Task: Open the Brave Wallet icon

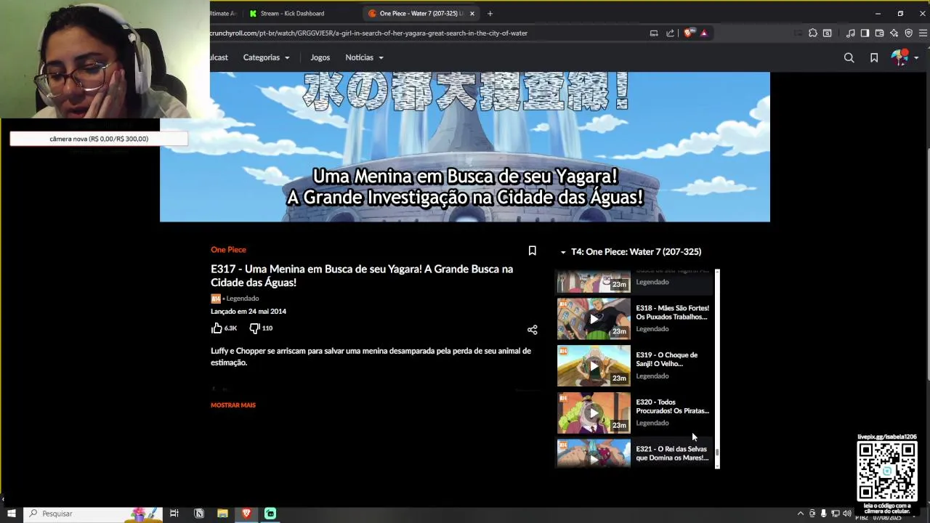Action: 879,33
